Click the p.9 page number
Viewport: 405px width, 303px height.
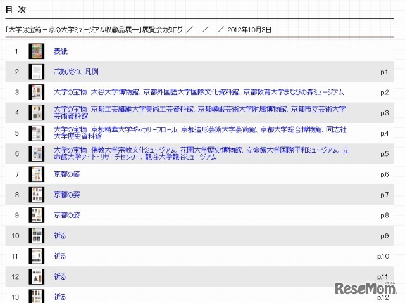pyautogui.click(x=384, y=236)
